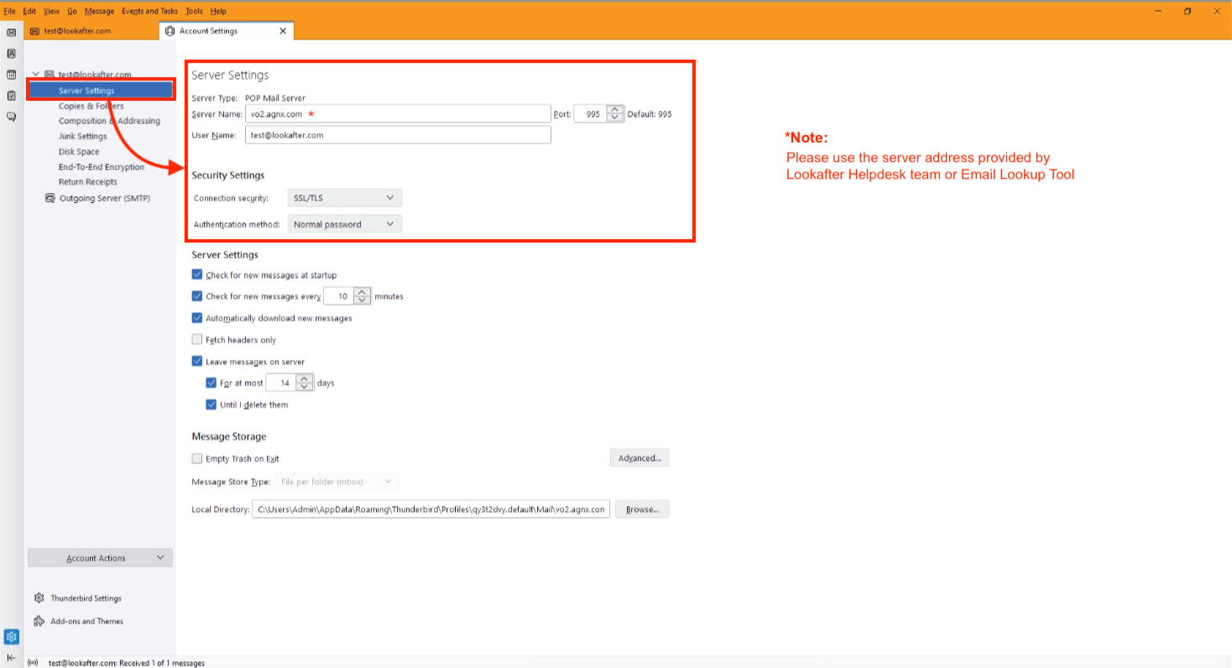
Task: Increase the Port number with up arrow
Action: [615, 110]
